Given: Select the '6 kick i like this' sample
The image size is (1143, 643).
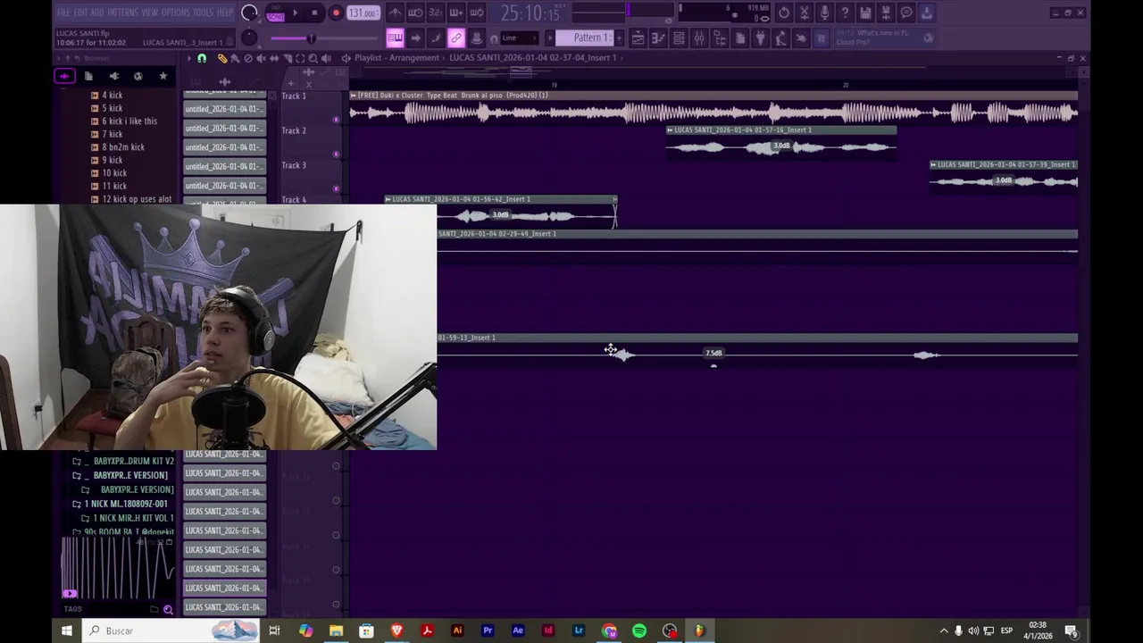Looking at the screenshot, I should coord(129,121).
